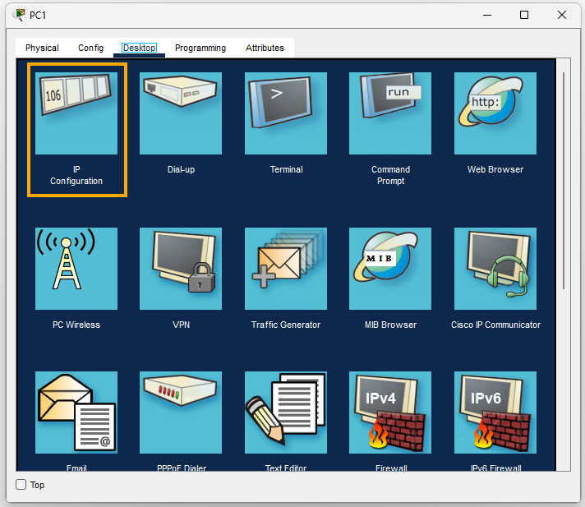The width and height of the screenshot is (585, 507).
Task: Enable the Top checkbox
Action: pos(21,485)
